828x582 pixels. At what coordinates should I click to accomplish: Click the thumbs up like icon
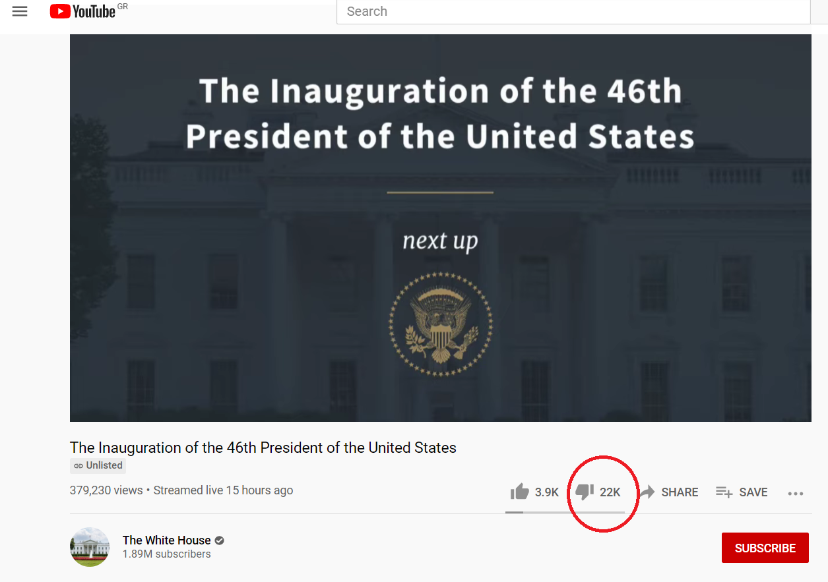[x=520, y=492]
